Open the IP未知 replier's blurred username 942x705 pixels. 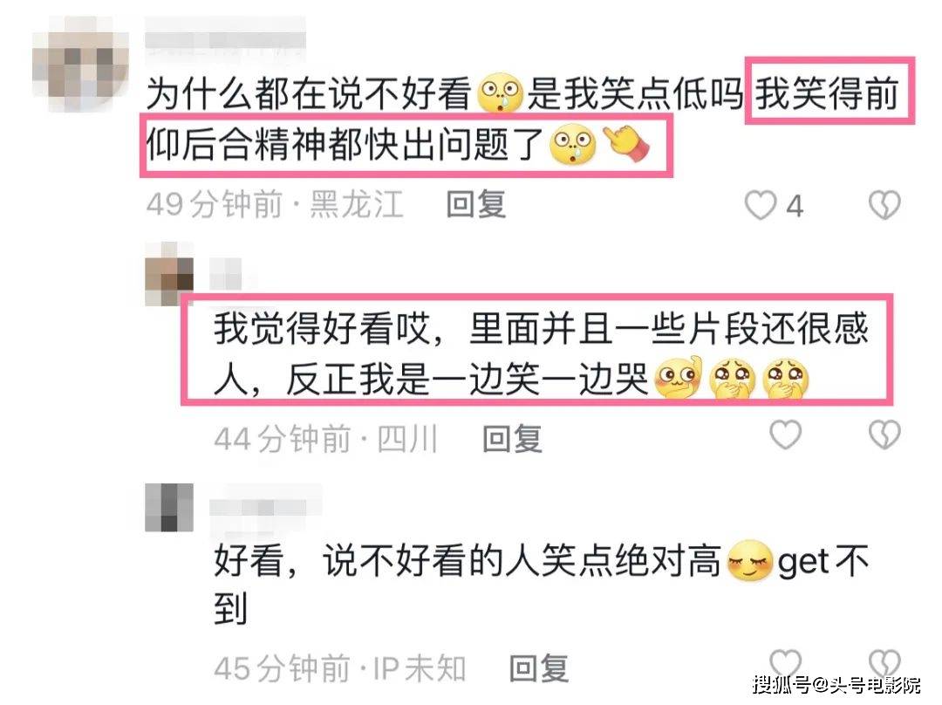tap(265, 509)
